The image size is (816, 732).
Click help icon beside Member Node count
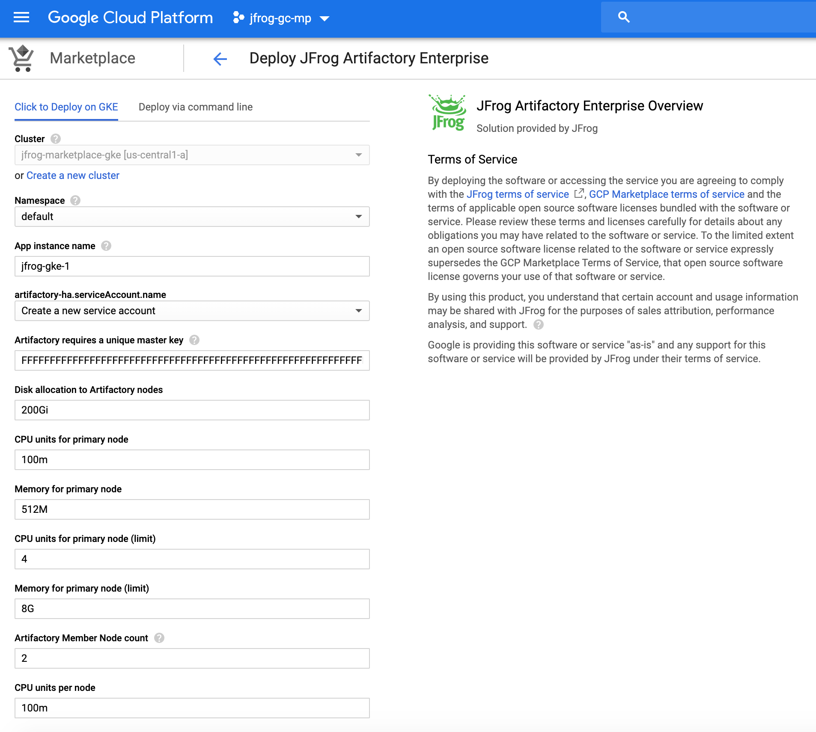[x=159, y=638]
